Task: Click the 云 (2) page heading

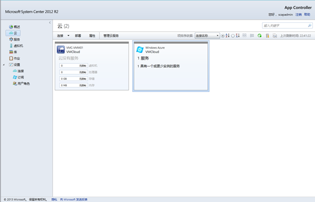Action: pyautogui.click(x=63, y=26)
